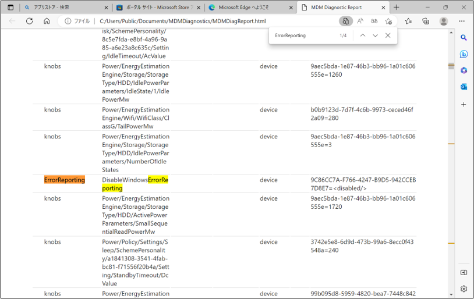Toggle the sidebar visibility icon

point(464,273)
